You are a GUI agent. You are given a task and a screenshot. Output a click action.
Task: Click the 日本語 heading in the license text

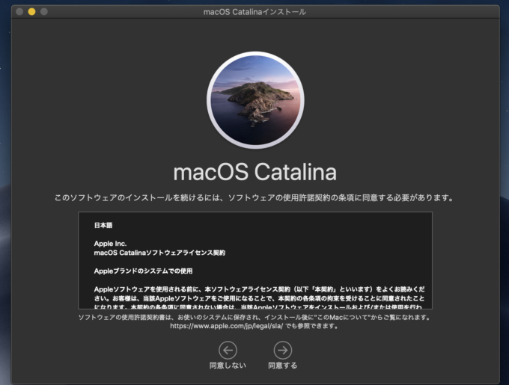[103, 225]
